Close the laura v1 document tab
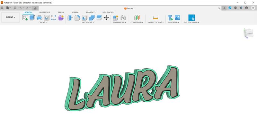Viewport: 257px width, 121px height. 219,8
